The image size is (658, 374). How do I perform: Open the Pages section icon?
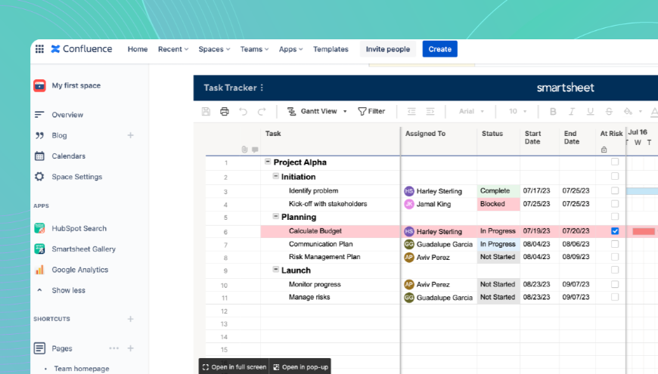pos(39,348)
